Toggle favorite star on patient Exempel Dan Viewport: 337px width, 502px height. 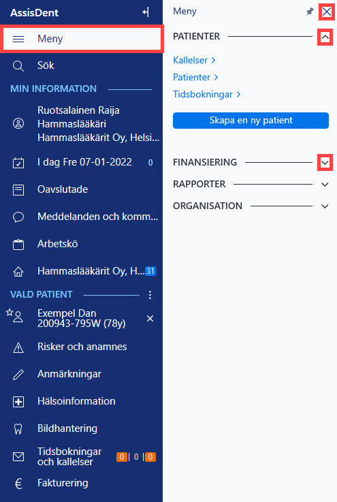click(x=10, y=312)
